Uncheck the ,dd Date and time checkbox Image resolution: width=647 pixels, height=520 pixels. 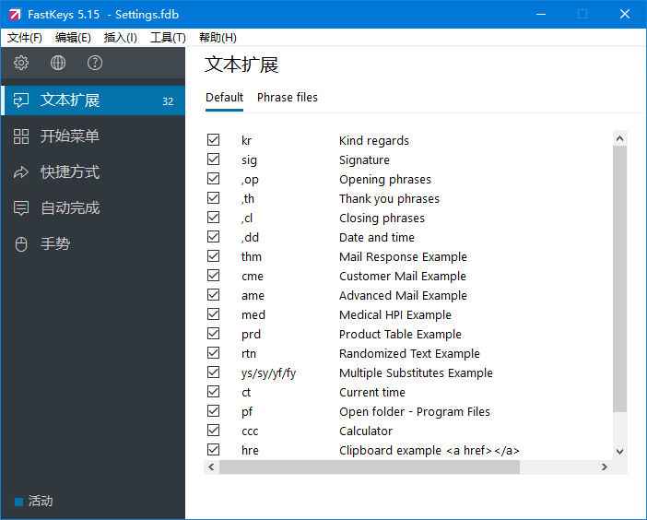click(213, 237)
